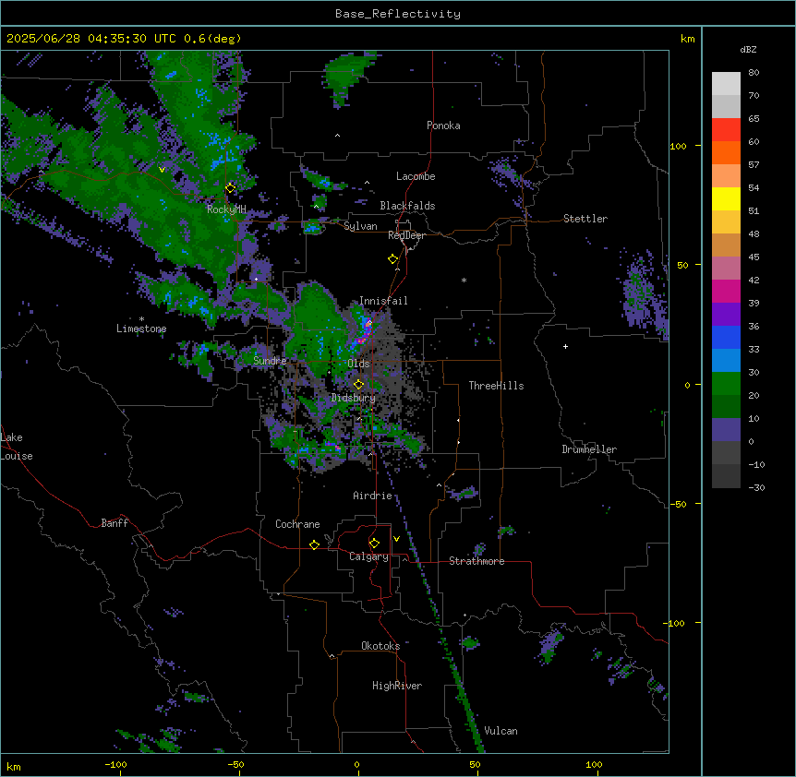Click the Calgary city label

click(x=368, y=556)
